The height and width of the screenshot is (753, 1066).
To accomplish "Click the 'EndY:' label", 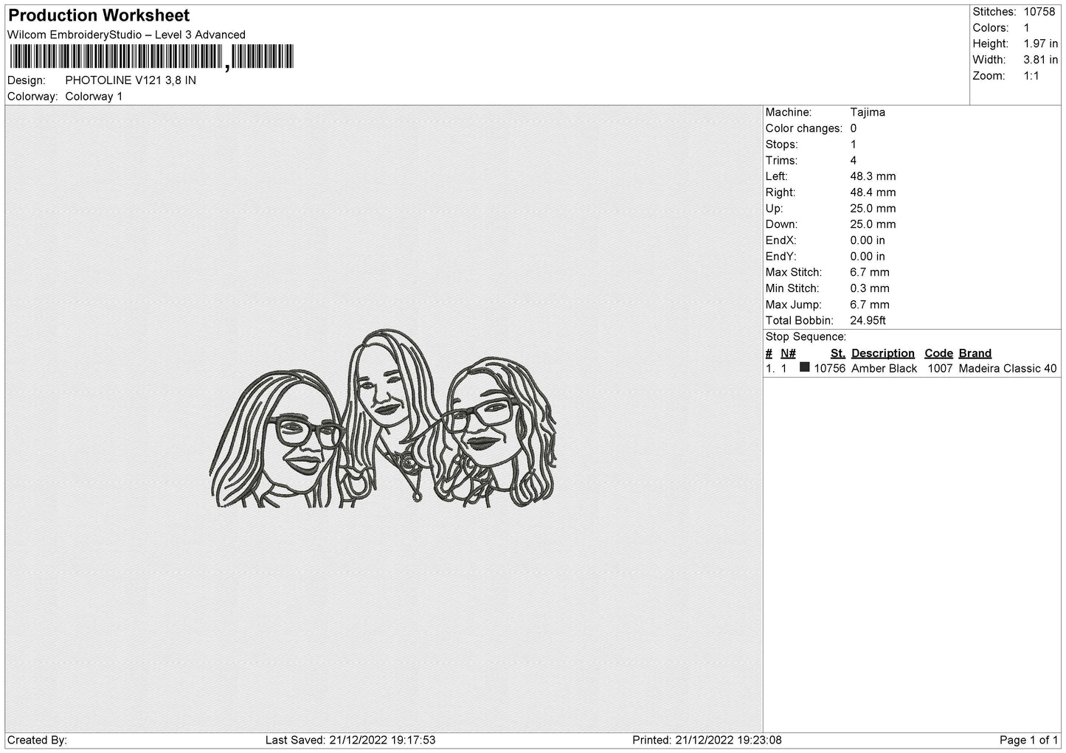I will 781,257.
